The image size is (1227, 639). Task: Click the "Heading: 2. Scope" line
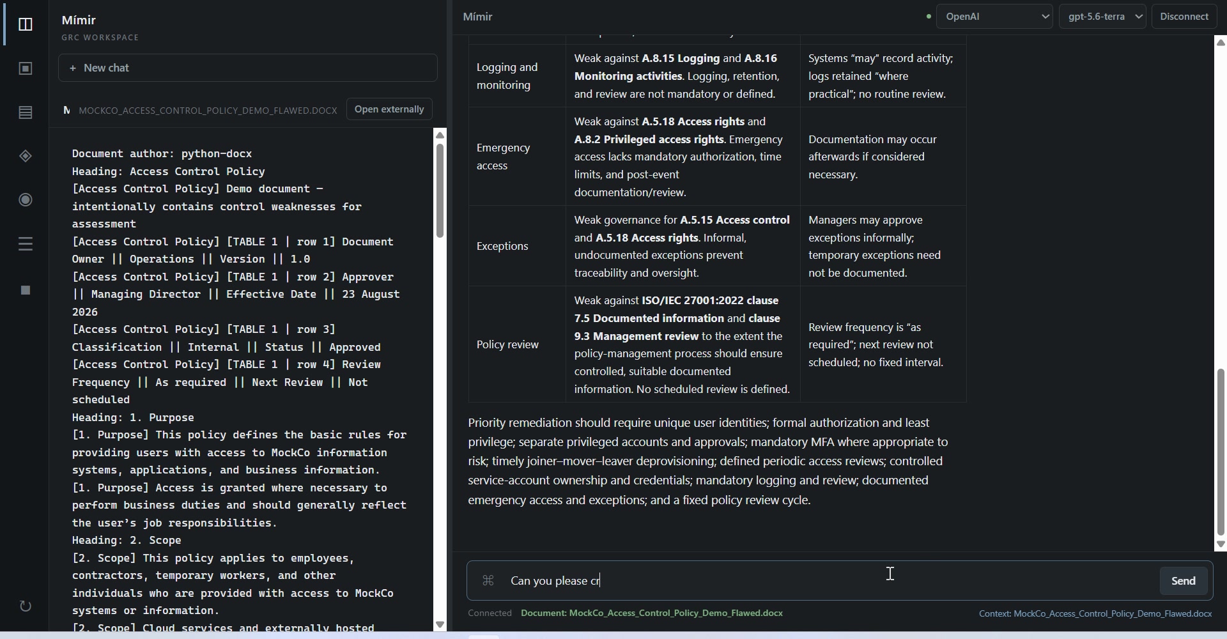pos(127,540)
